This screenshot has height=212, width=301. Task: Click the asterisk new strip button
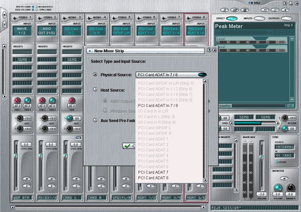[x=5, y=15]
